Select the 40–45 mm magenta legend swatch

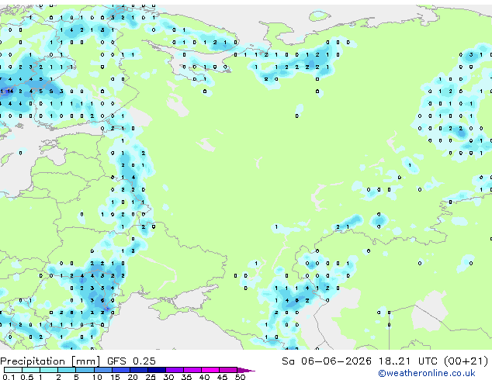[210, 370]
